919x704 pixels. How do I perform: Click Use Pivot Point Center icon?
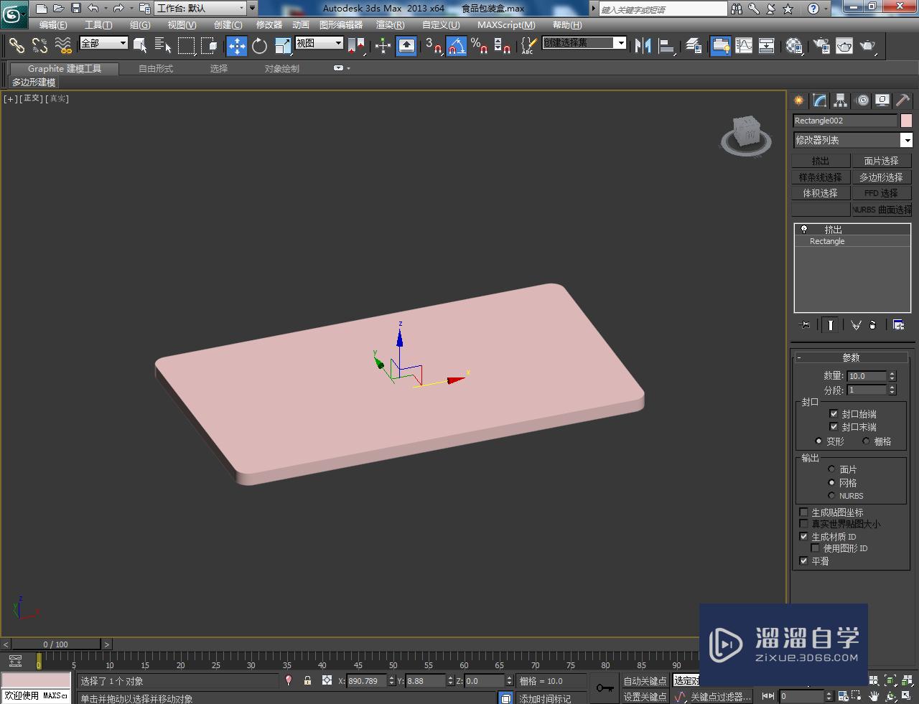tap(356, 46)
